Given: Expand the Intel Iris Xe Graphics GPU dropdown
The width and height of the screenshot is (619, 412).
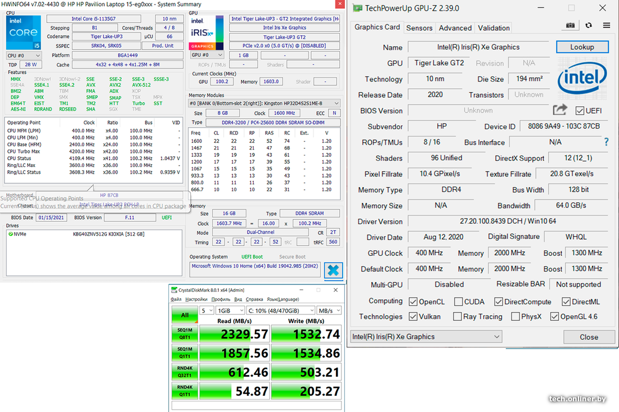Looking at the screenshot, I should (x=425, y=337).
